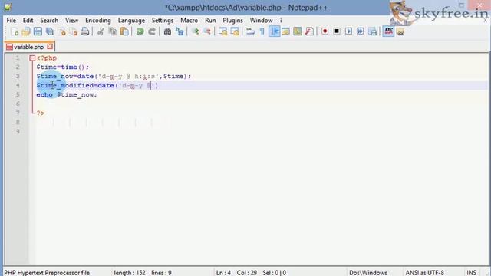This screenshot has height=276, width=491.
Task: Play back the recorded macro icon
Action: point(348,31)
